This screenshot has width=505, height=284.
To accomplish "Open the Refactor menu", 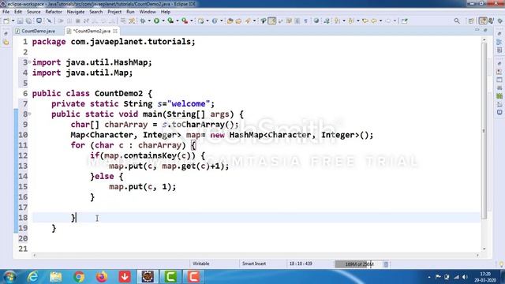I will pyautogui.click(x=54, y=12).
